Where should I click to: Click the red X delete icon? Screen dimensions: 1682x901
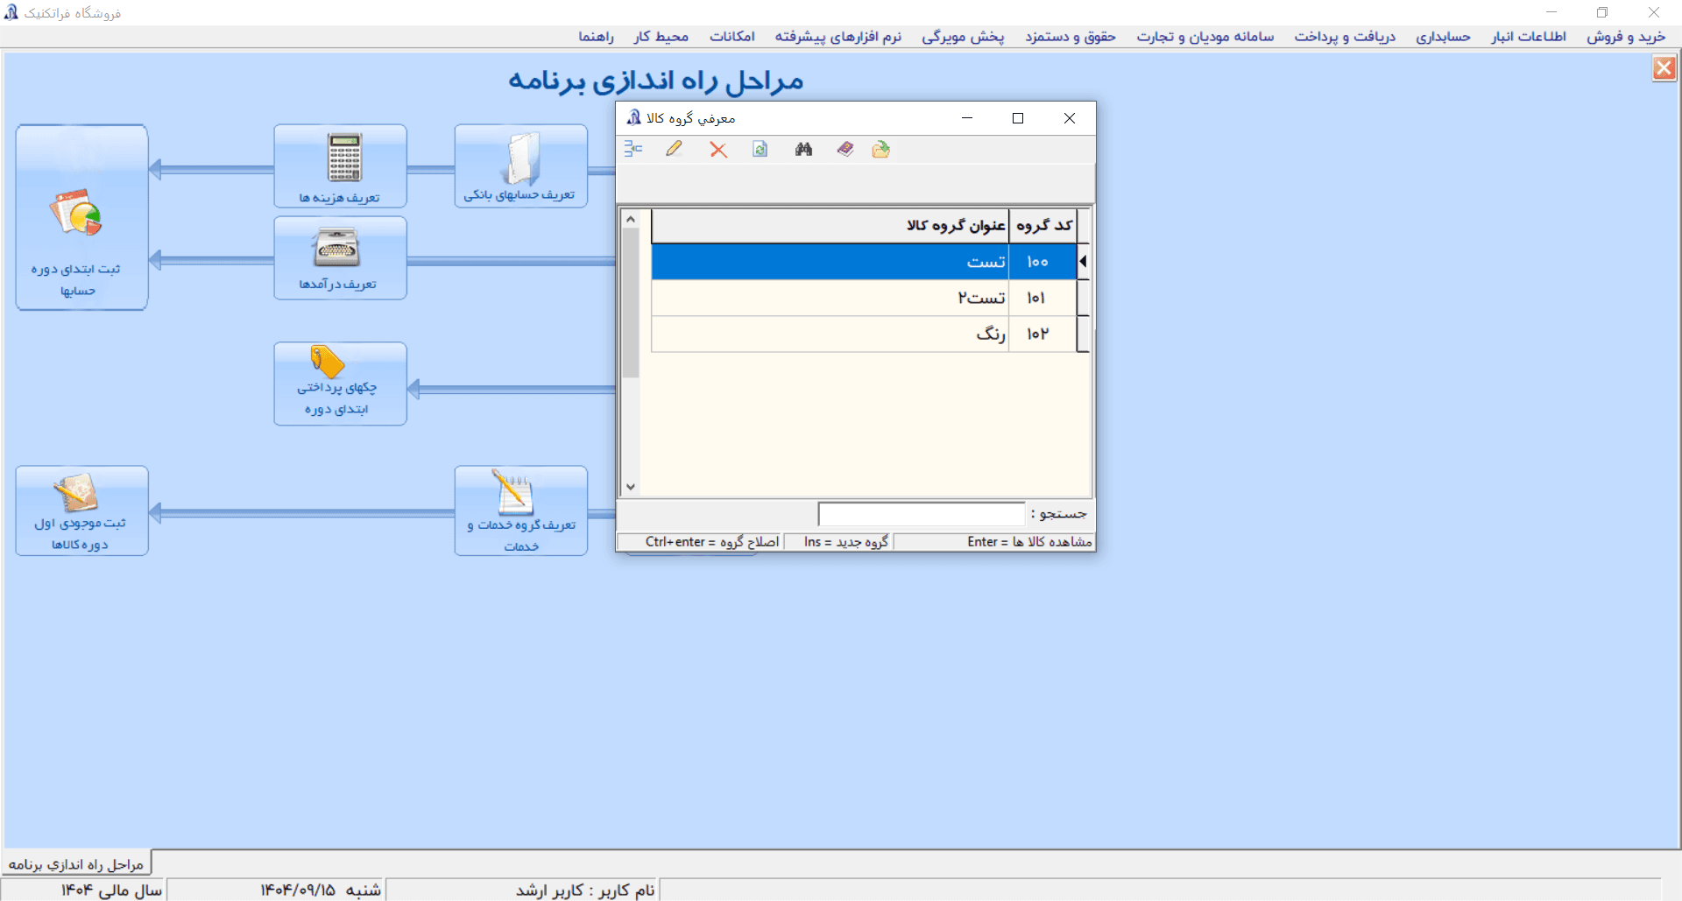(x=718, y=150)
